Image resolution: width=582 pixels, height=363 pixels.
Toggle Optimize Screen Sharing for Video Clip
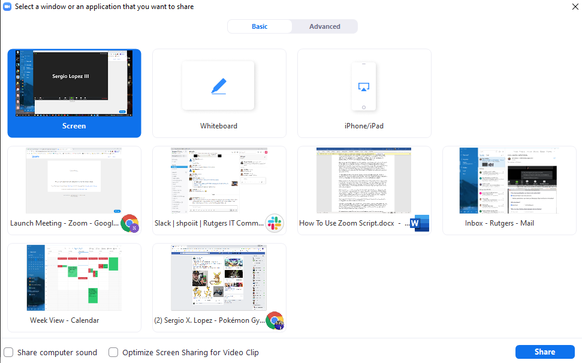(x=113, y=352)
